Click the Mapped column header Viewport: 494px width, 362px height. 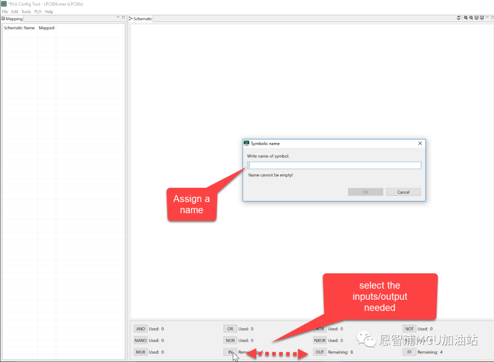pyautogui.click(x=47, y=28)
